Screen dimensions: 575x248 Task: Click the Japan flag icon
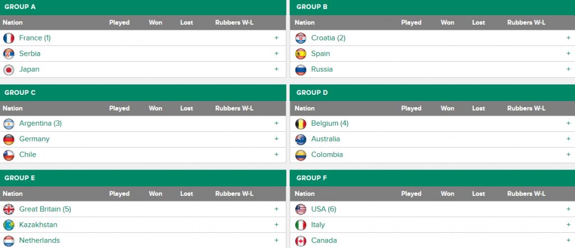pos(8,70)
